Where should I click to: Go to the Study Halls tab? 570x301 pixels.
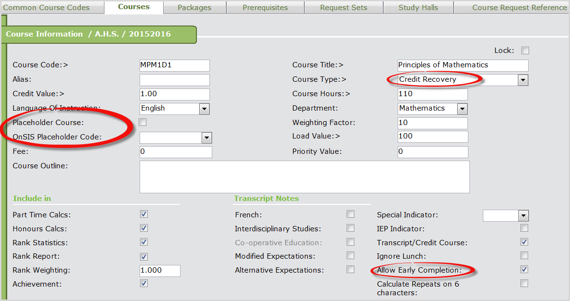(418, 8)
